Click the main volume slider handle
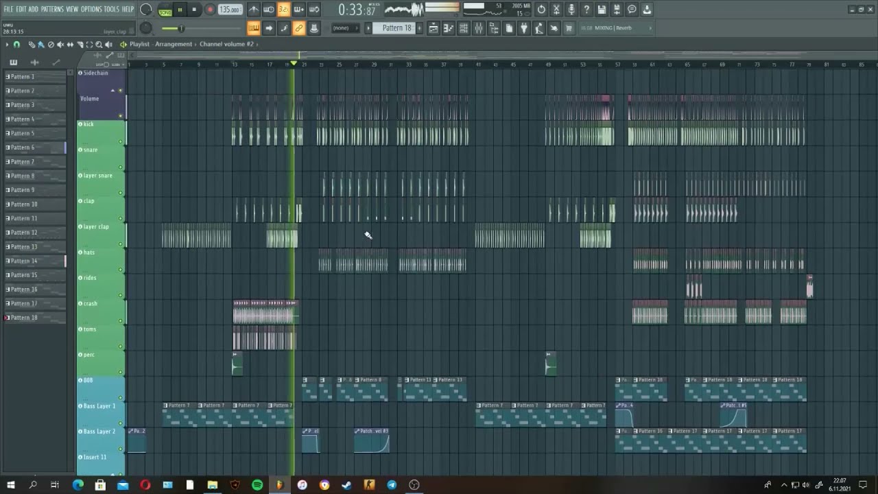Screen dimensions: 878x494 coord(182,28)
